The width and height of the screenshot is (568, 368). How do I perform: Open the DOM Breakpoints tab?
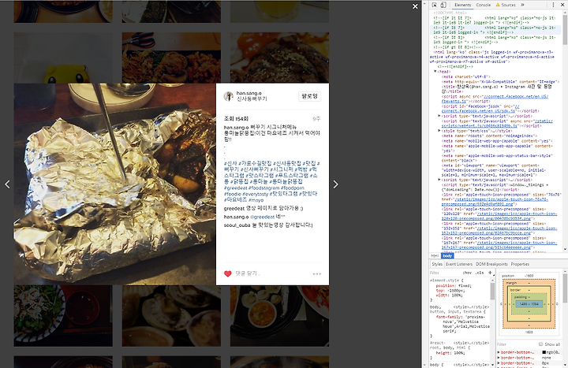491,264
